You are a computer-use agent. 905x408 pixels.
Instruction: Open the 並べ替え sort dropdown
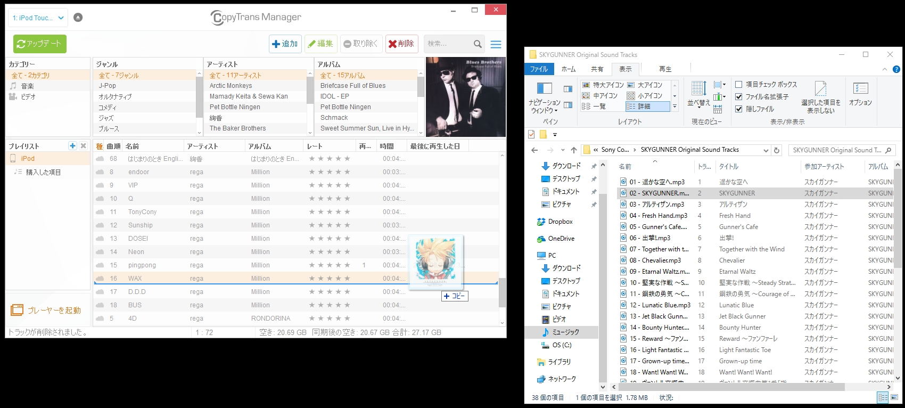click(698, 94)
